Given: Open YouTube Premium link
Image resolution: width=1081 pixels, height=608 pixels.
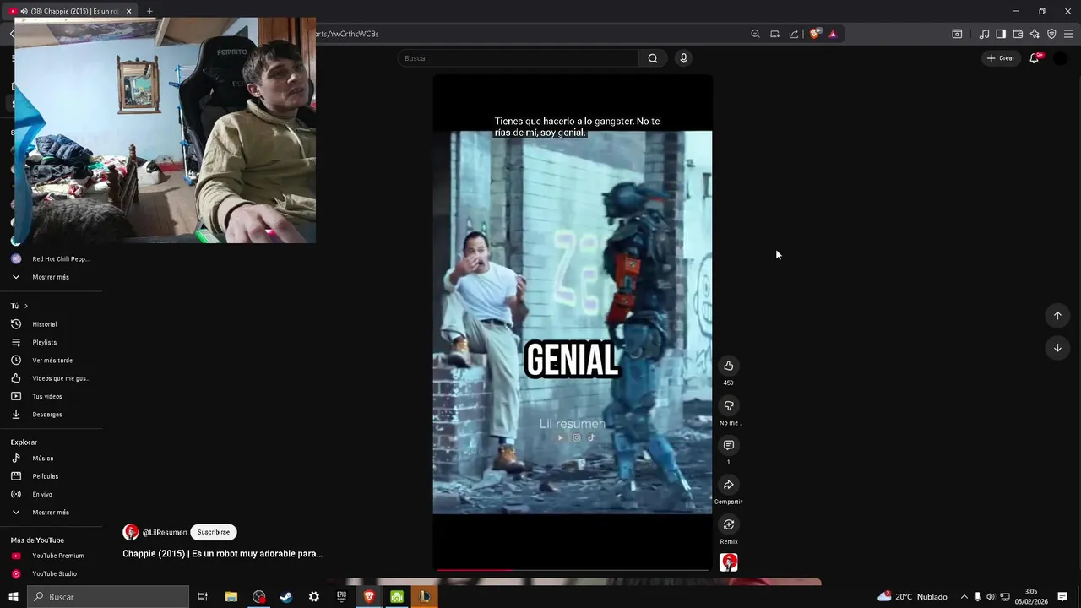Looking at the screenshot, I should [x=51, y=556].
